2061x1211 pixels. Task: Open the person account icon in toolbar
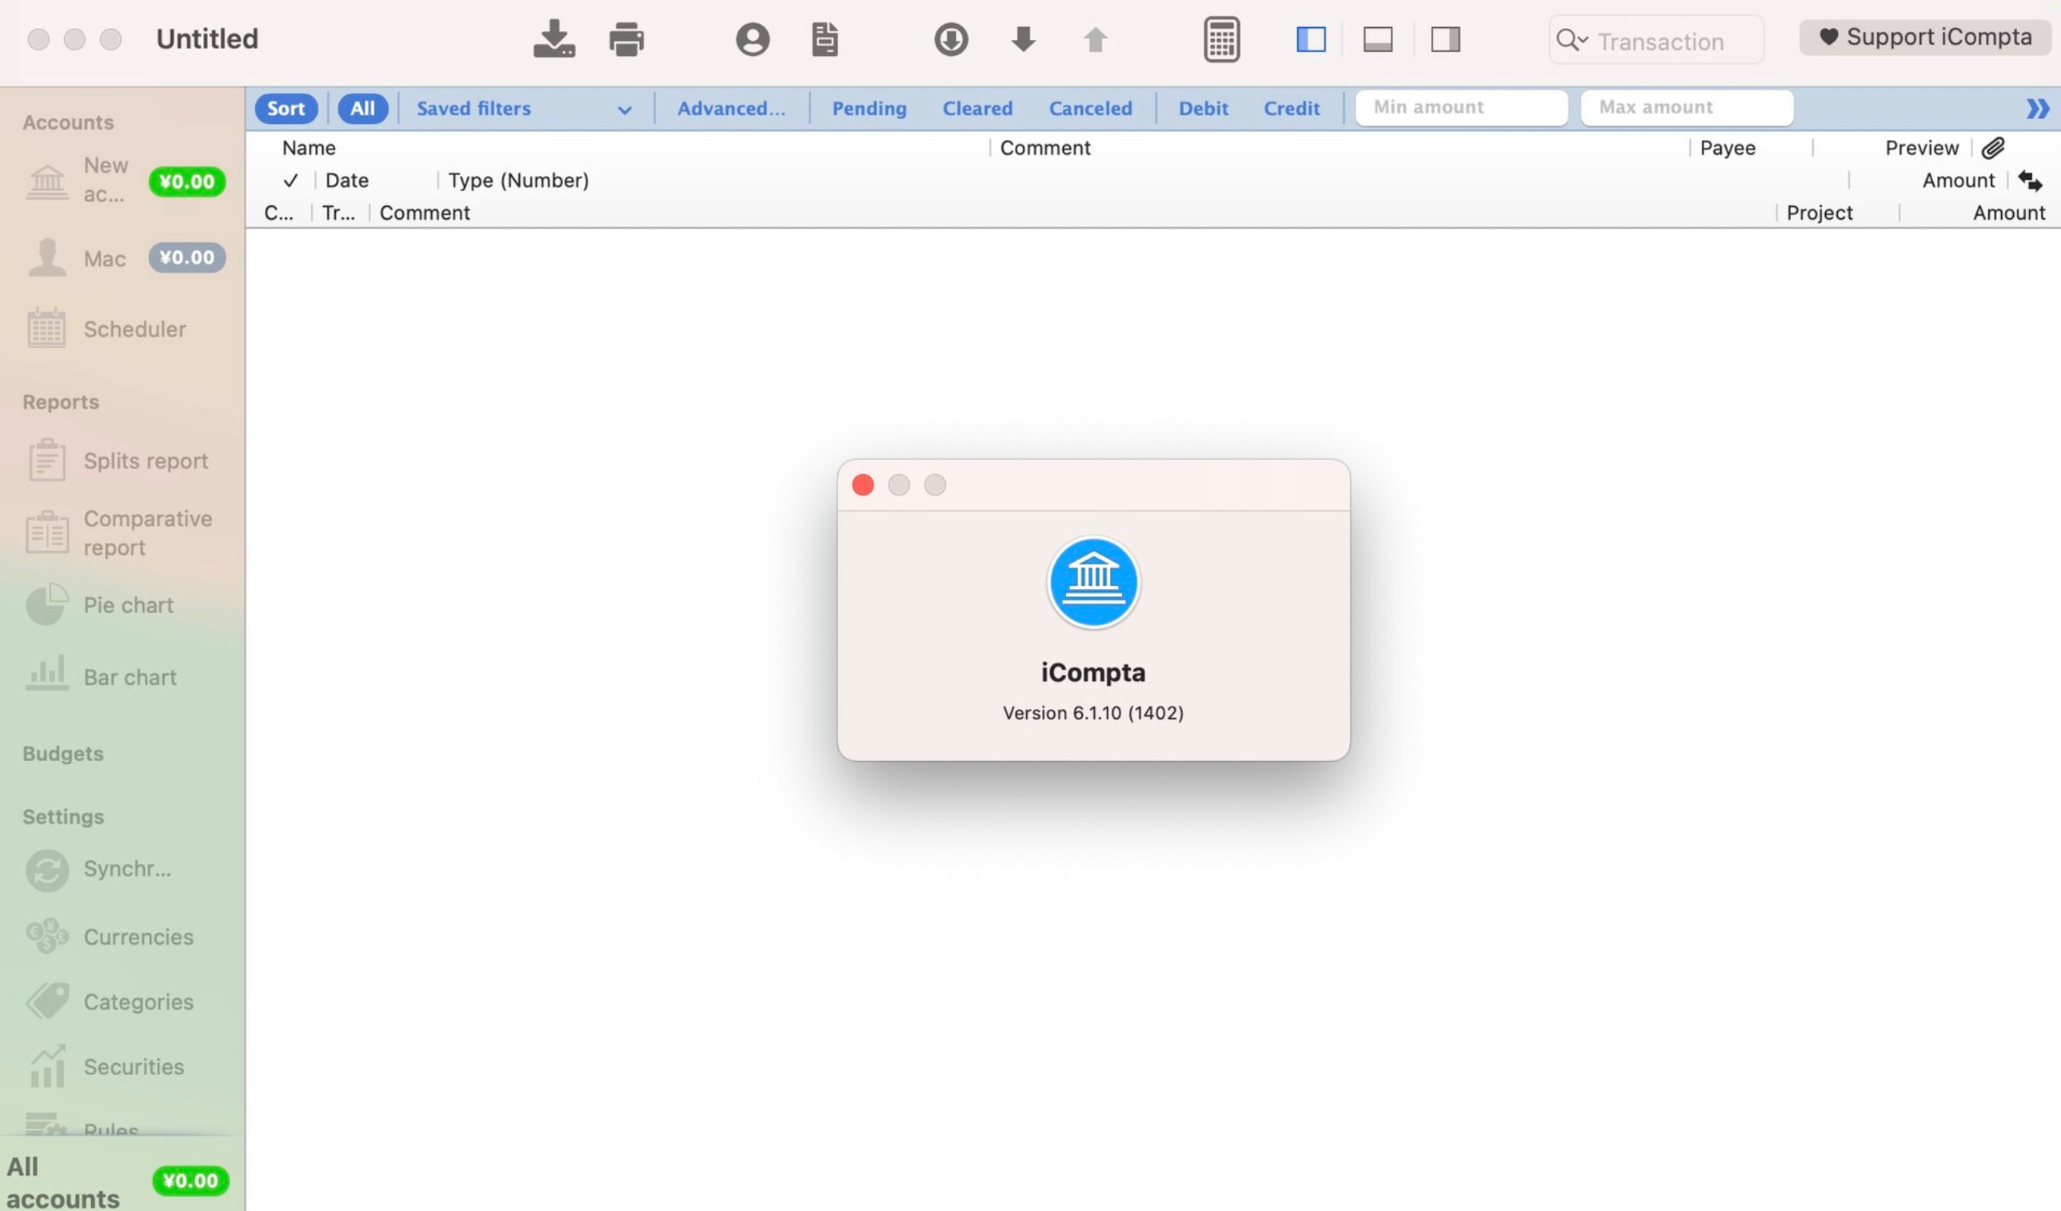(x=753, y=39)
